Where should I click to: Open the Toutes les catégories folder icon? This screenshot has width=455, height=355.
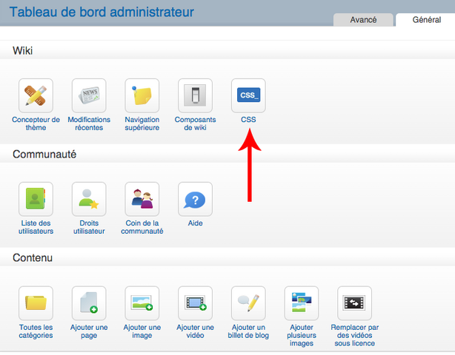pos(36,303)
